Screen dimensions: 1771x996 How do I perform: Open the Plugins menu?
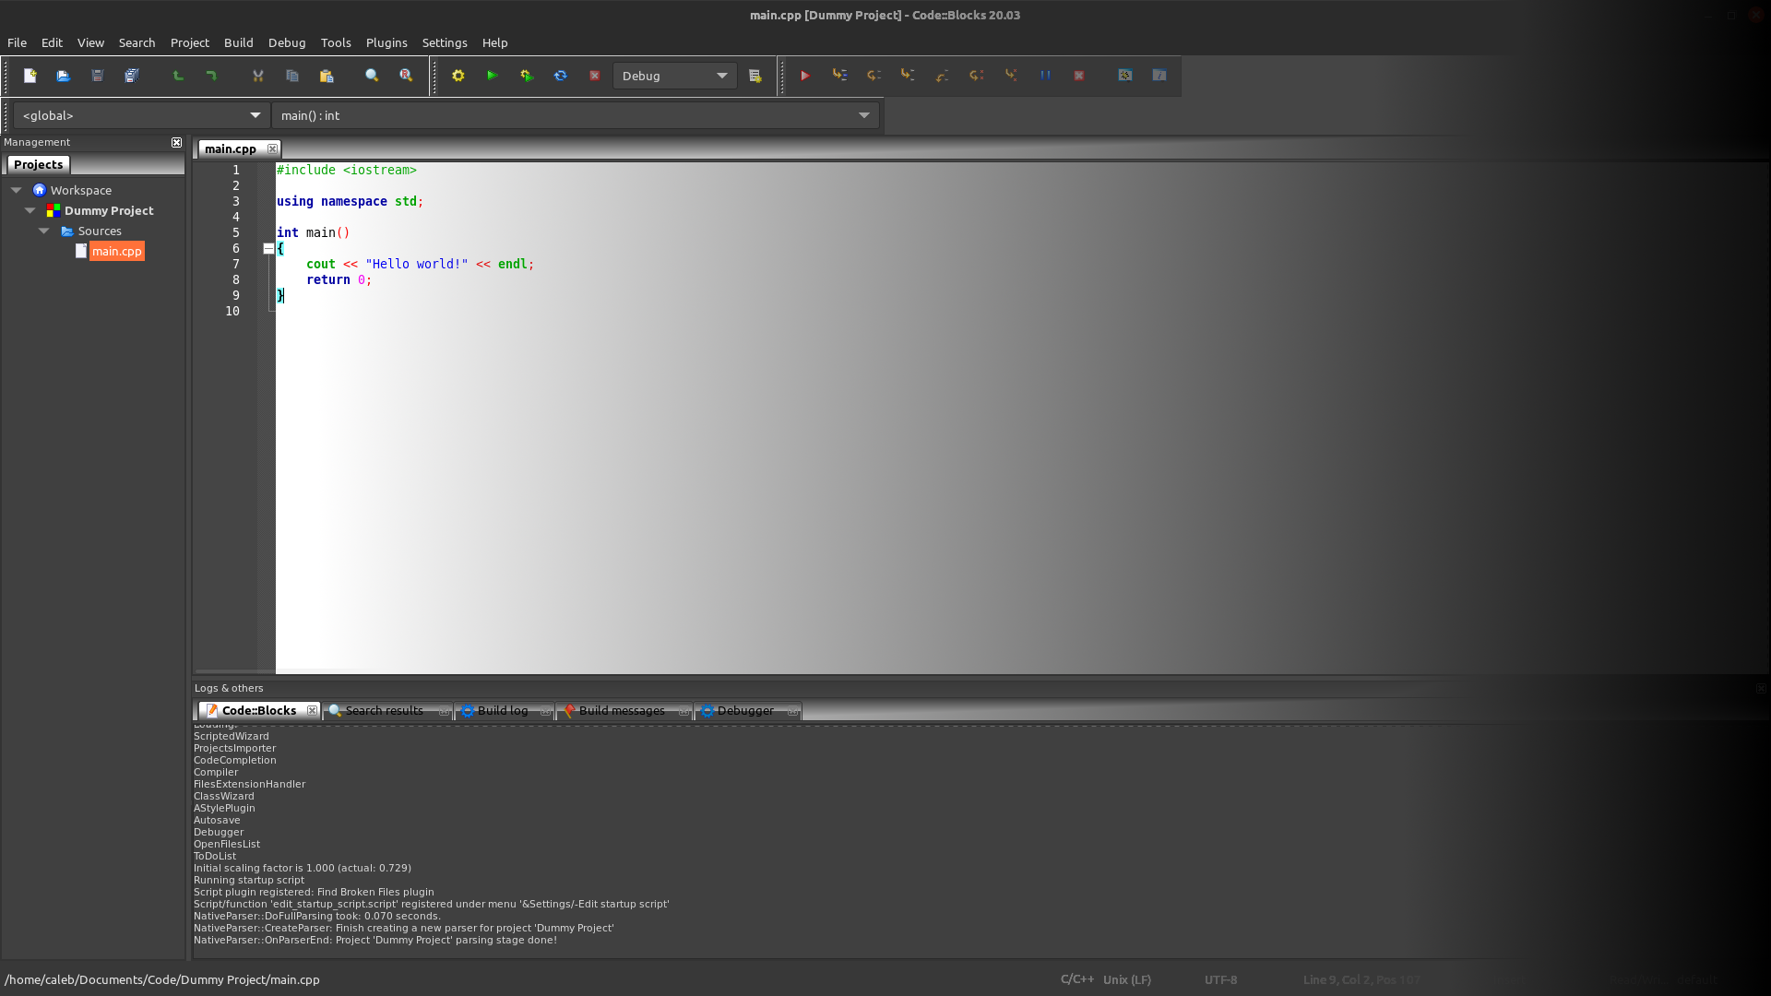386,42
